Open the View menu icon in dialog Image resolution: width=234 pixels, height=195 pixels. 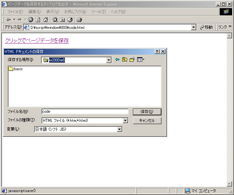point(141,60)
